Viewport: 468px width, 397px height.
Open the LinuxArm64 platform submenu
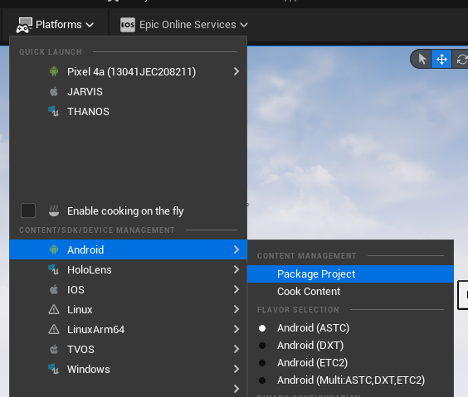129,329
